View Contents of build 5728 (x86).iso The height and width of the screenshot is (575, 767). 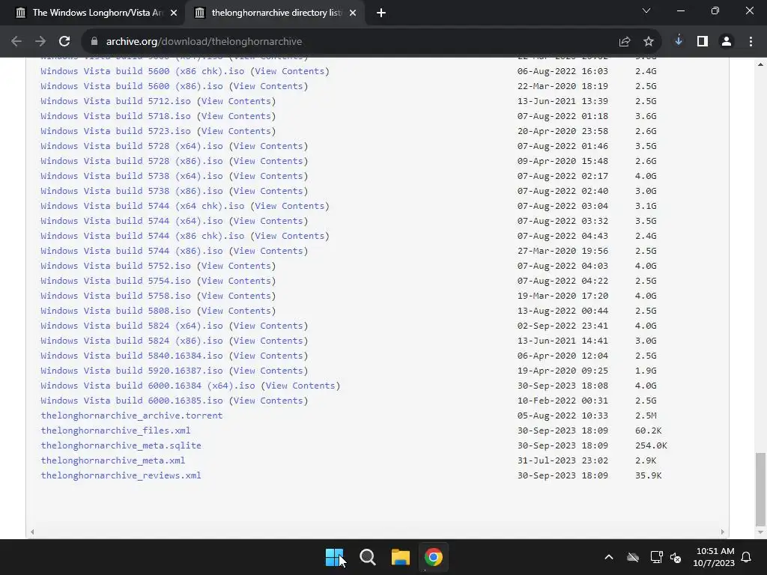(x=268, y=161)
